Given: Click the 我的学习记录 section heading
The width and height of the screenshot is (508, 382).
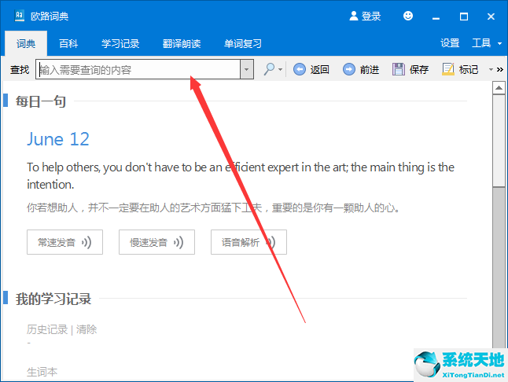Looking at the screenshot, I should 53,299.
